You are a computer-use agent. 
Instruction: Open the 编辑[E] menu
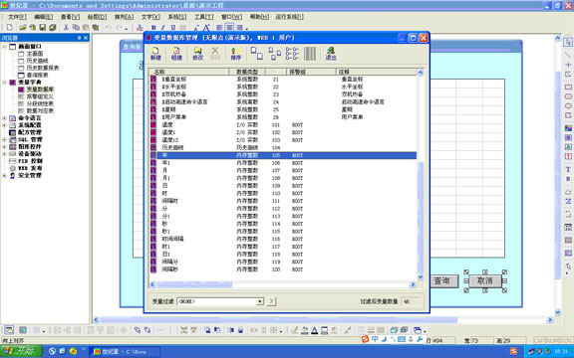click(x=43, y=17)
